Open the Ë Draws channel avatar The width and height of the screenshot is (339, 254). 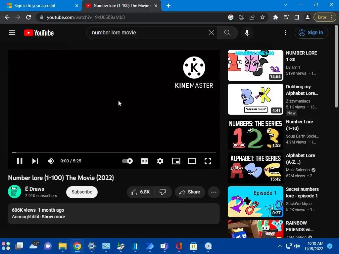[x=15, y=191]
